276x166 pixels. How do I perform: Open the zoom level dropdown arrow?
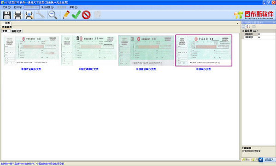coord(59,15)
